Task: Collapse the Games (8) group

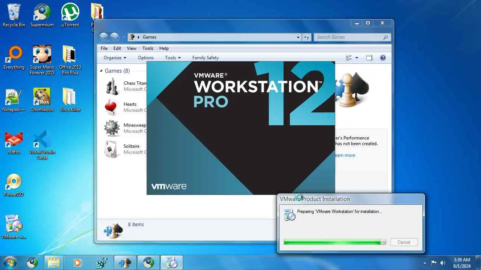Action: (x=101, y=70)
